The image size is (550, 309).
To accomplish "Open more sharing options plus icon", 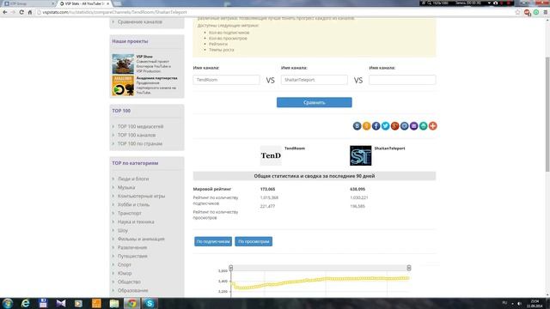I will [x=433, y=126].
